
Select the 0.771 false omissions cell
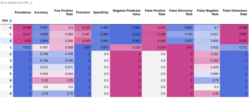click(x=234, y=47)
